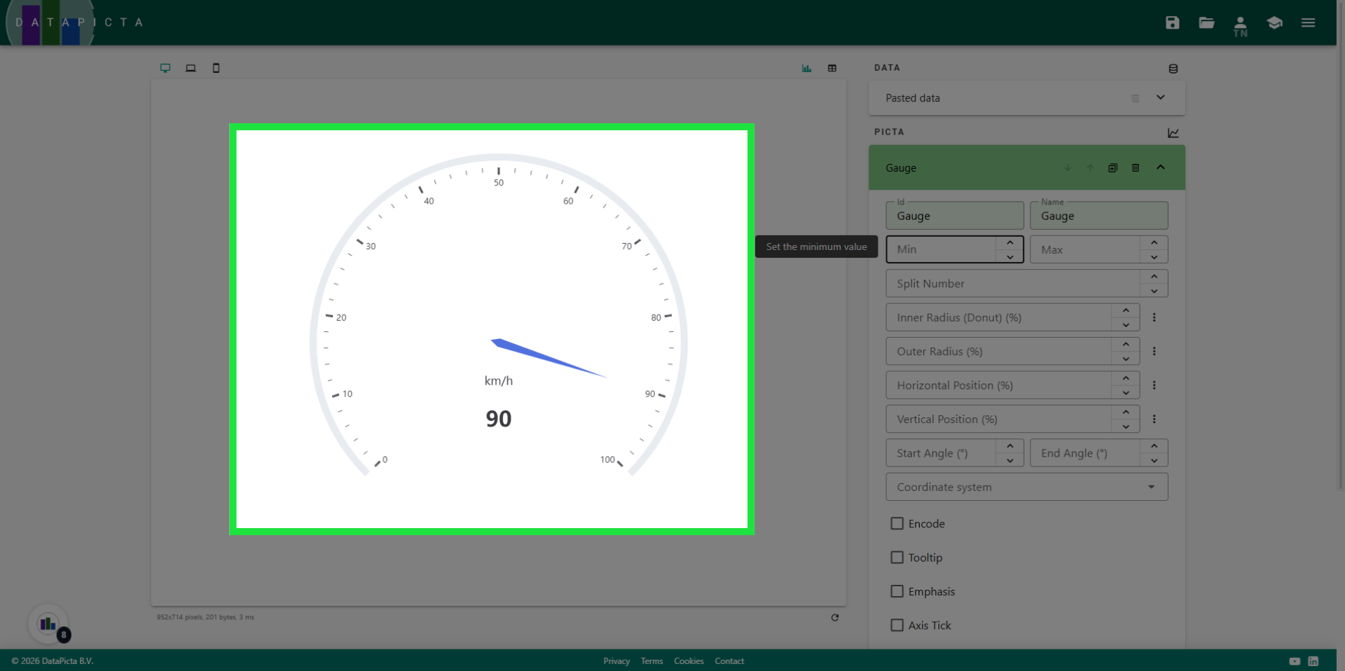Toggle the Axis Tick checkbox
This screenshot has width=1345, height=671.
(897, 625)
